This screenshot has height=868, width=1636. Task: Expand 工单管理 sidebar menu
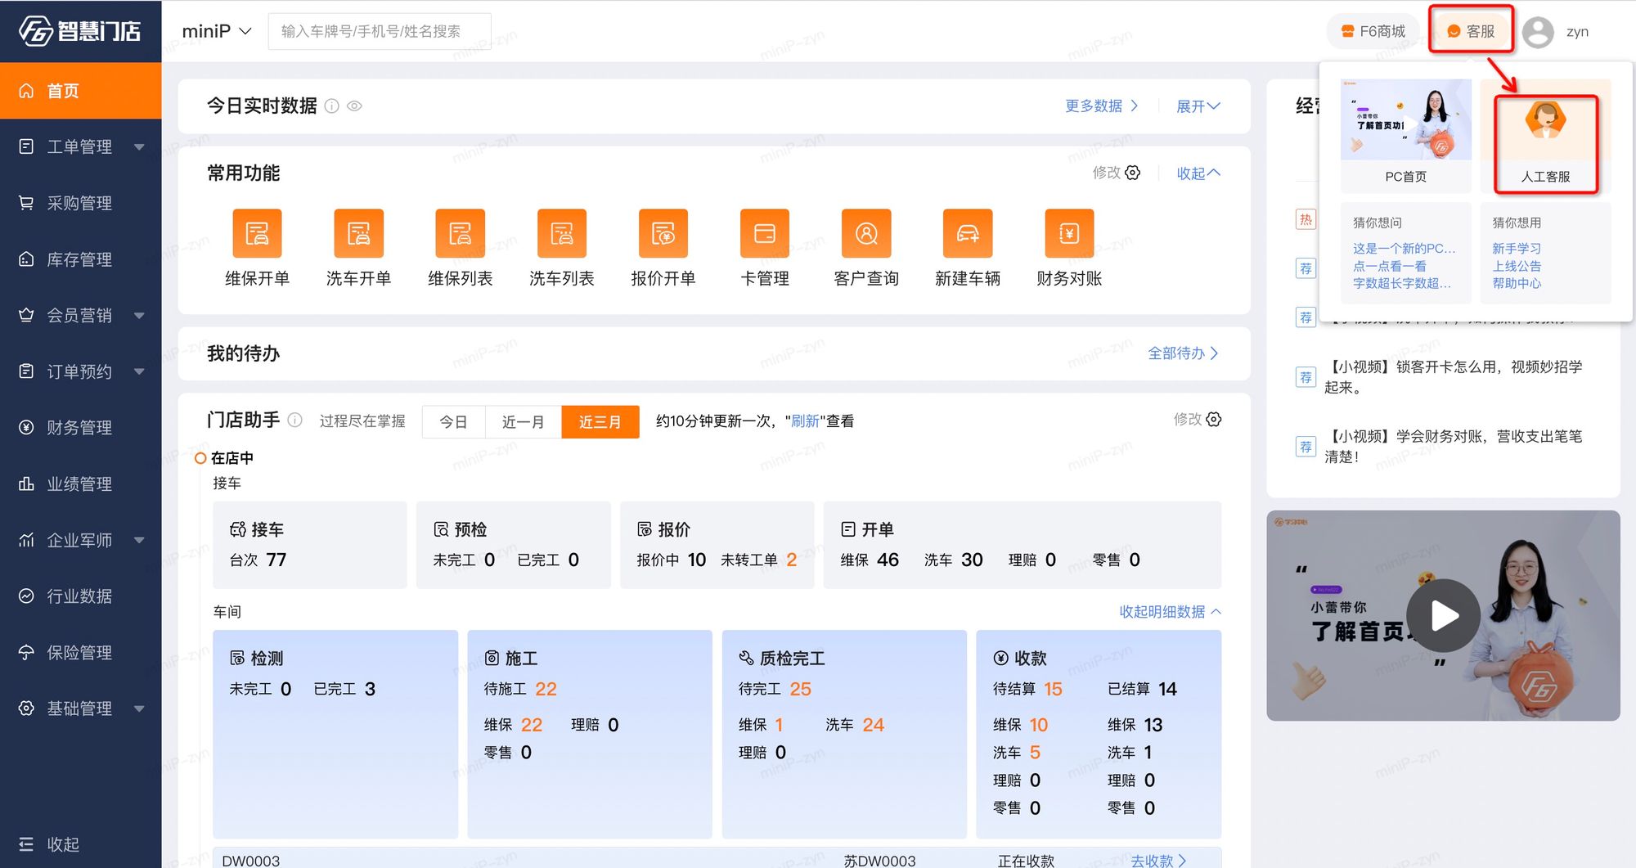81,146
